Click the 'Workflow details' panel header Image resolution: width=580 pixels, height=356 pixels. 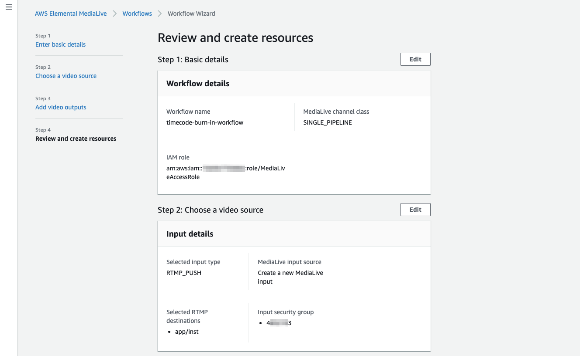coord(198,84)
